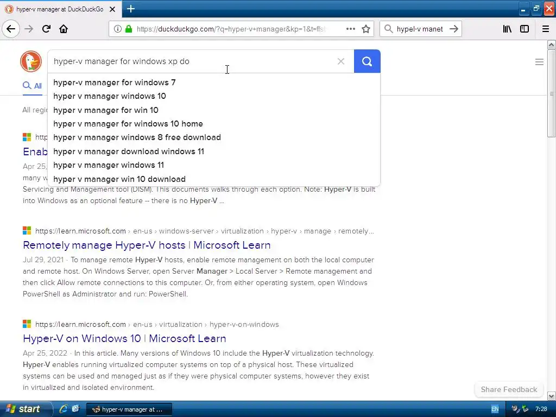
Task: Open the Windows start menu
Action: (25, 409)
